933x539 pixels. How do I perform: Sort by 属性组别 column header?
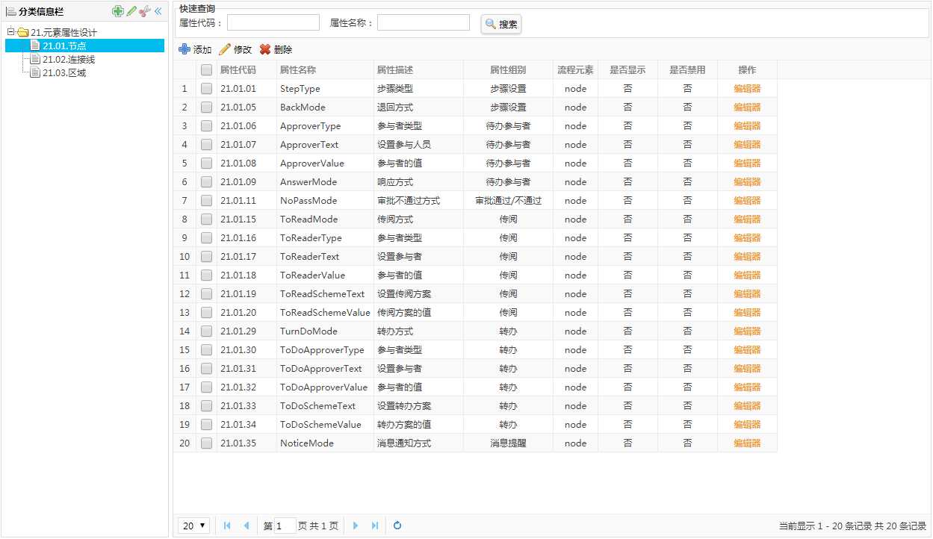click(x=508, y=70)
